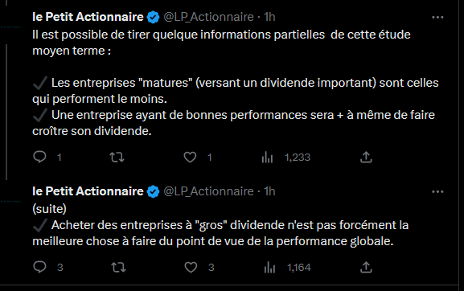Open first tweet via its 1h timestamp
The image size is (464, 291).
[x=269, y=17]
